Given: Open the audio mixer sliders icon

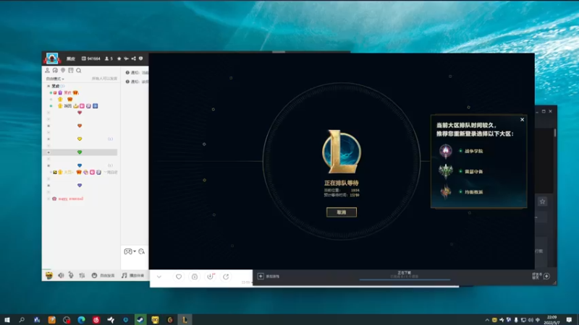Looking at the screenshot, I should click(82, 275).
